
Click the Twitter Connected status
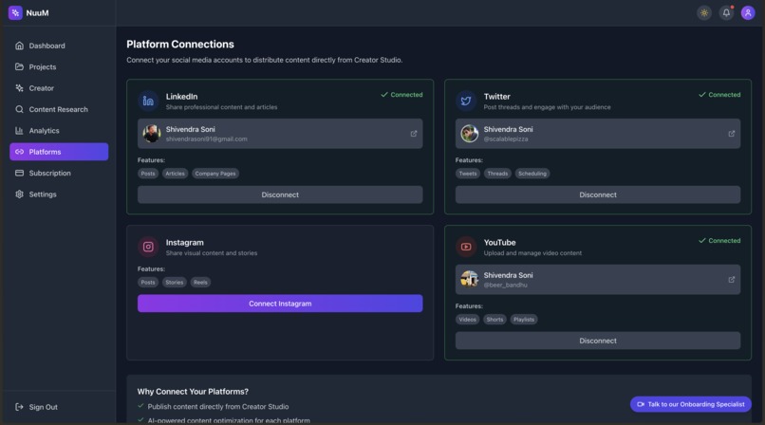pyautogui.click(x=719, y=95)
